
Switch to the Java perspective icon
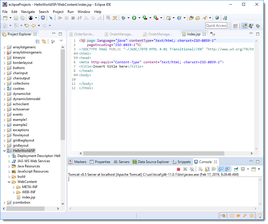pyautogui.click(x=251, y=26)
